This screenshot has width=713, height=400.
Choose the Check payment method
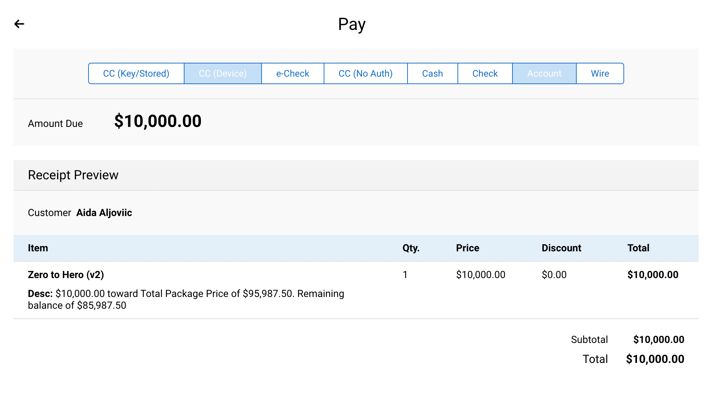pyautogui.click(x=485, y=73)
